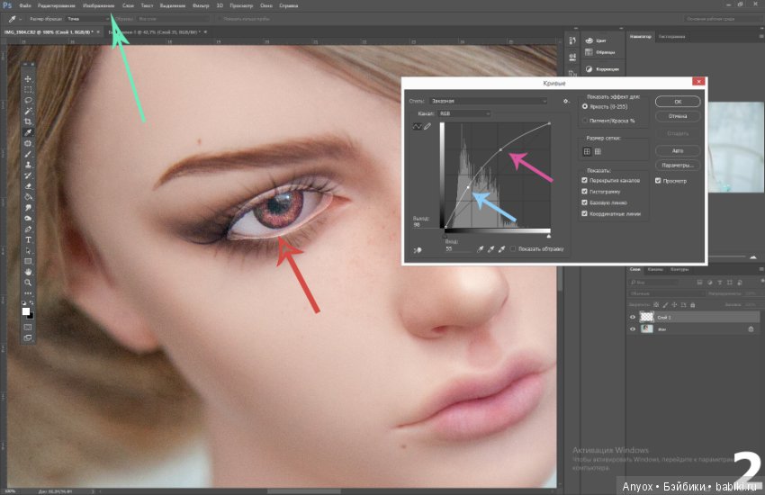Click the Input value field in Curves
Viewport: 765px width, 495px height.
click(x=456, y=249)
